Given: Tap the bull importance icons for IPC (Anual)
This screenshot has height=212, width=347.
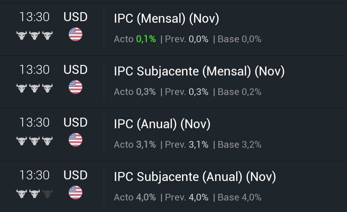Looking at the screenshot, I should click(34, 141).
